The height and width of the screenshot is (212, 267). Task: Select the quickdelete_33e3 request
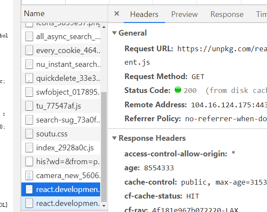click(x=61, y=78)
